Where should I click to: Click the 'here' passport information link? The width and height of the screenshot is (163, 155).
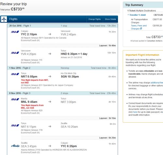(x=135, y=112)
